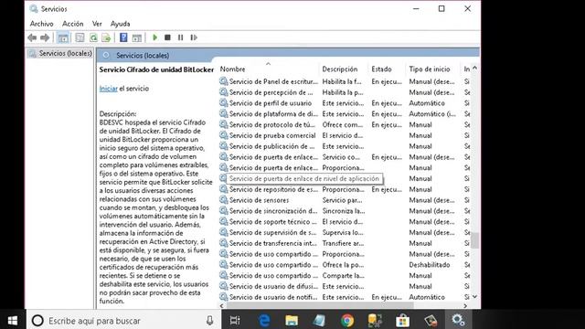Launch Microsoft Edge from the taskbar
This screenshot has width=585, height=329.
pos(264,321)
